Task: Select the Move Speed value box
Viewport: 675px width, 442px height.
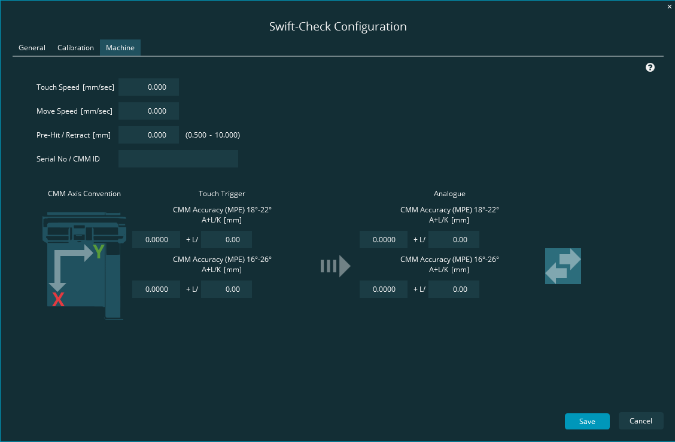Action: coord(148,111)
